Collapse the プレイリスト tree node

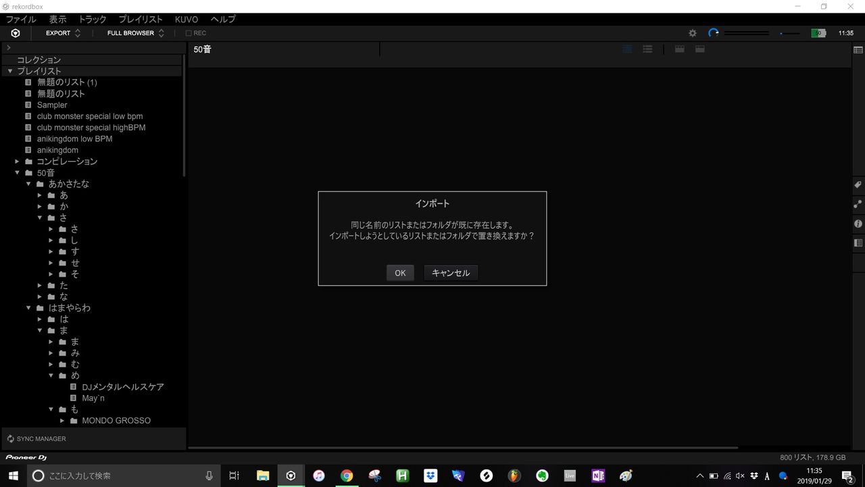(x=10, y=71)
